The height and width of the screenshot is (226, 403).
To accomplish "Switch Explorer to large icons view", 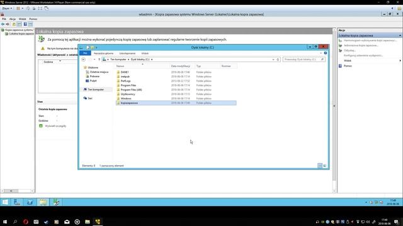I will point(325,166).
